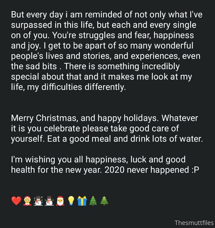Click the ':P' emoticon at paragraph end
Viewport: 215px width, 228px height.
[x=195, y=170]
